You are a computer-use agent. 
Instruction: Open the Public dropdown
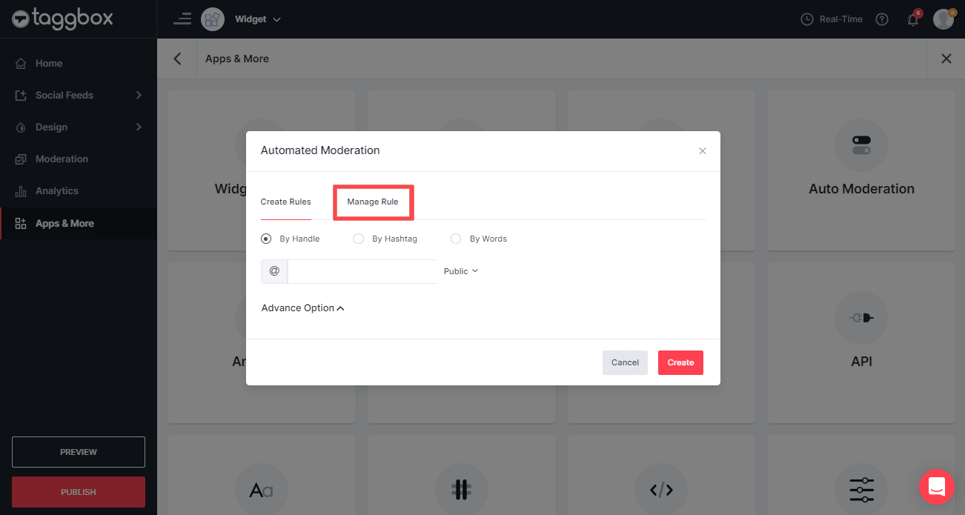(x=460, y=271)
